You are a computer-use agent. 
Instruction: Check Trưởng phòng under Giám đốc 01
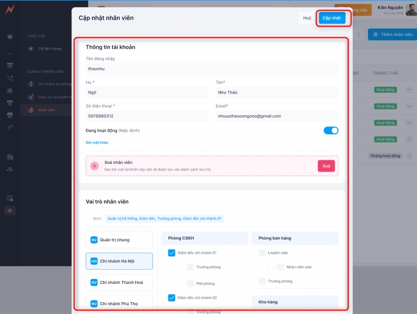click(190, 267)
